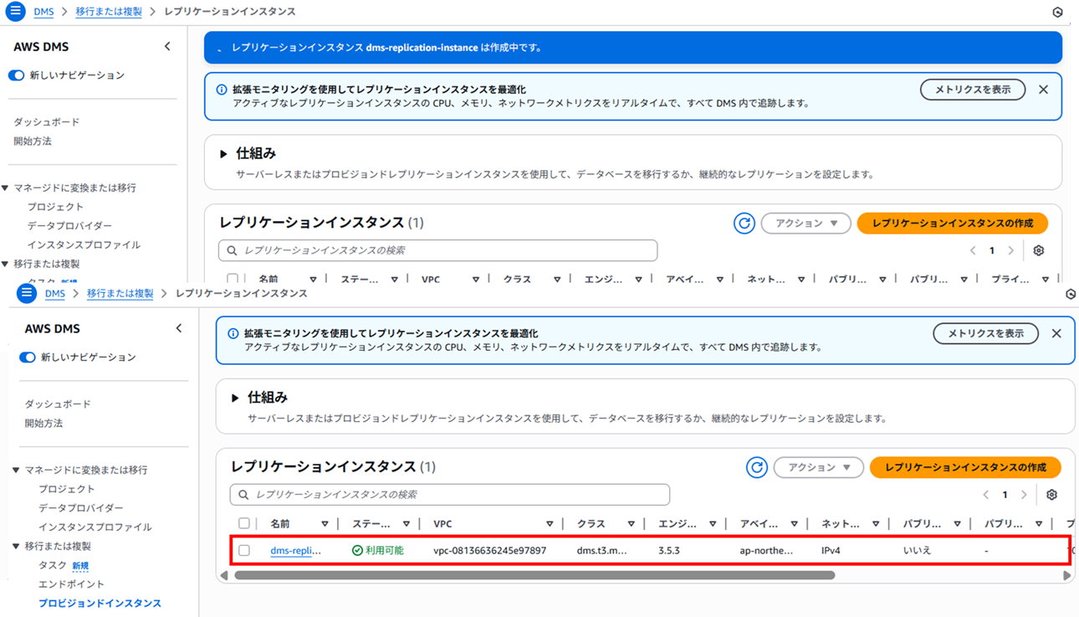Open the アクション dropdown in the upper screenshot
Screen dimensions: 1079x617
click(x=805, y=224)
